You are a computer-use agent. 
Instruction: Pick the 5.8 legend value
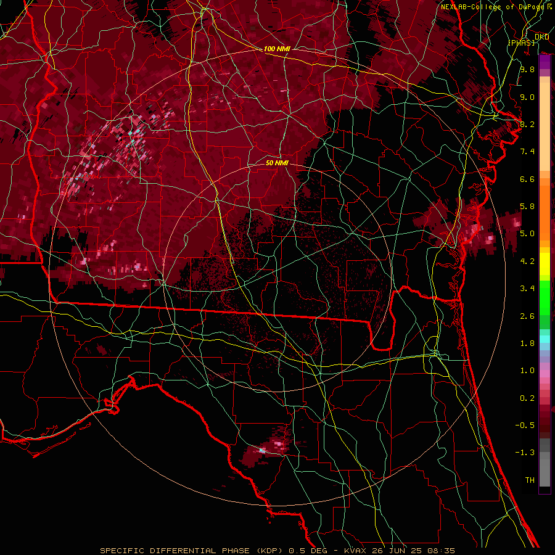point(527,207)
